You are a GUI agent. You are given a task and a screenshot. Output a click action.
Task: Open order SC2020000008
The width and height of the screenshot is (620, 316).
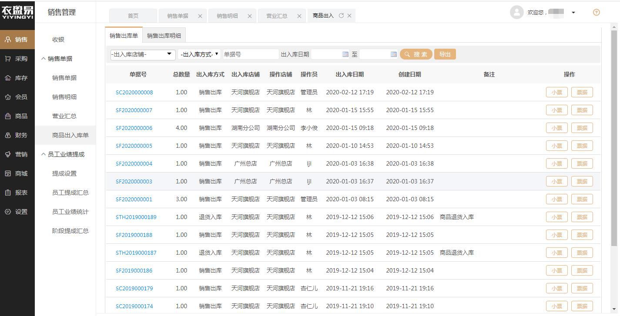[x=135, y=92]
